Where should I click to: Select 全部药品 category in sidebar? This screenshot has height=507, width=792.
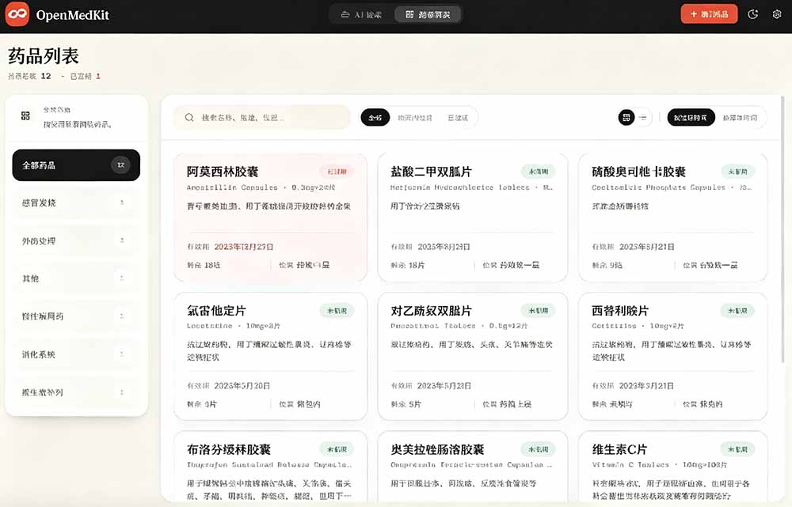[76, 165]
